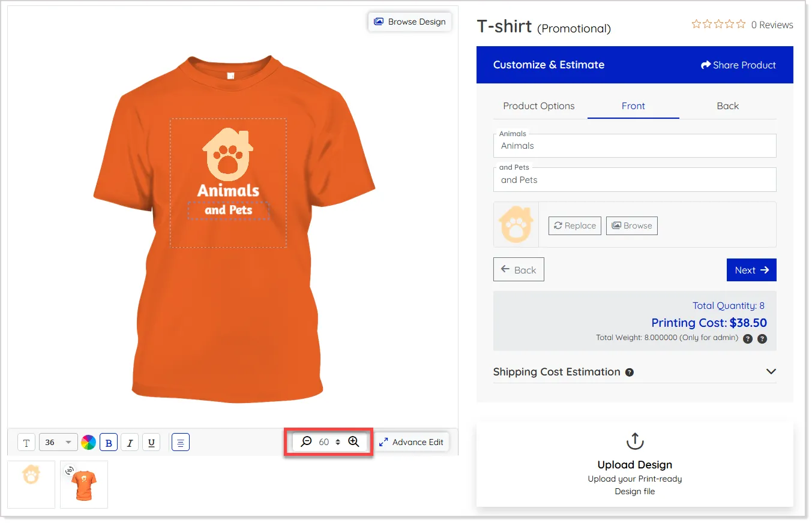Share Product via the arrow link
This screenshot has width=812, height=523.
coord(738,65)
